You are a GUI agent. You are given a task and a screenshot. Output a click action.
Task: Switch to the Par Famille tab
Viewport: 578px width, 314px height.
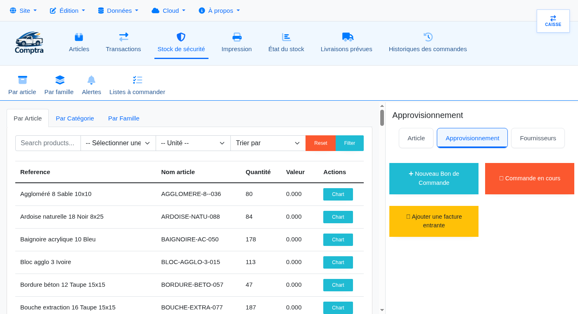[x=124, y=118]
